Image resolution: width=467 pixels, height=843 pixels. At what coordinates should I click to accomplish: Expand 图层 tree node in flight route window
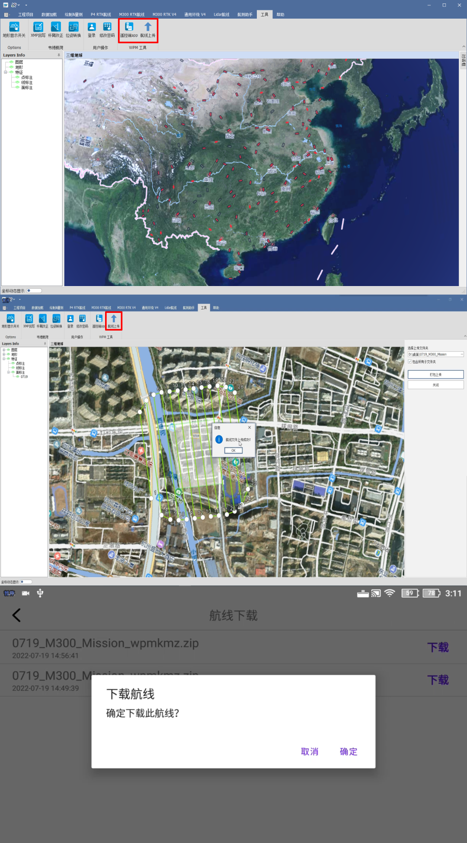click(x=4, y=350)
